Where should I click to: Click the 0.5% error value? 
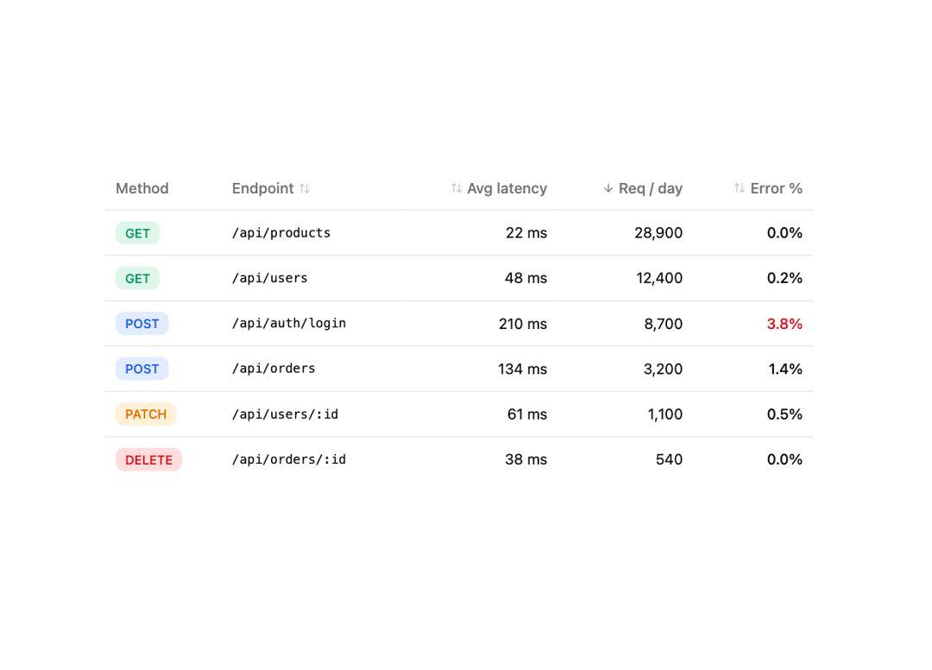click(784, 414)
